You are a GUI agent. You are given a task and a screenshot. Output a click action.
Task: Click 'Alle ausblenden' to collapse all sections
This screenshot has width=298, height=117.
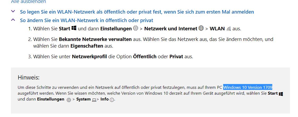click(28, 2)
